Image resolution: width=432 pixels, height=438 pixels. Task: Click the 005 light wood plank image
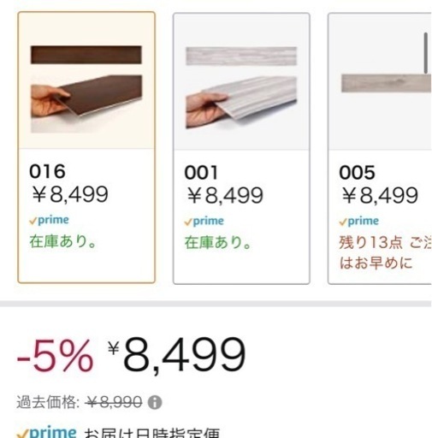(387, 83)
